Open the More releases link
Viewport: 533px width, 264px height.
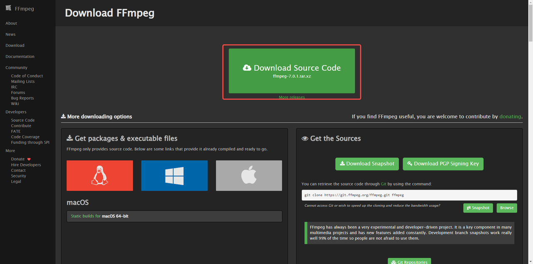click(291, 97)
